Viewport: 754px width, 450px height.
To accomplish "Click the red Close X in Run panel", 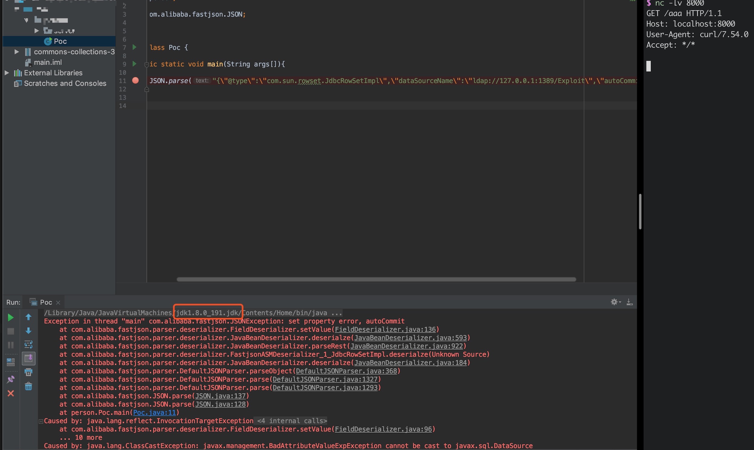I will [x=11, y=393].
